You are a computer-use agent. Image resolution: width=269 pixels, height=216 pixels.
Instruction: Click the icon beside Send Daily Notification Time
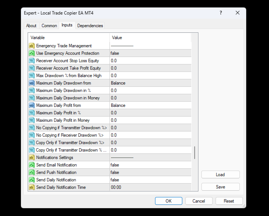[x=31, y=187]
